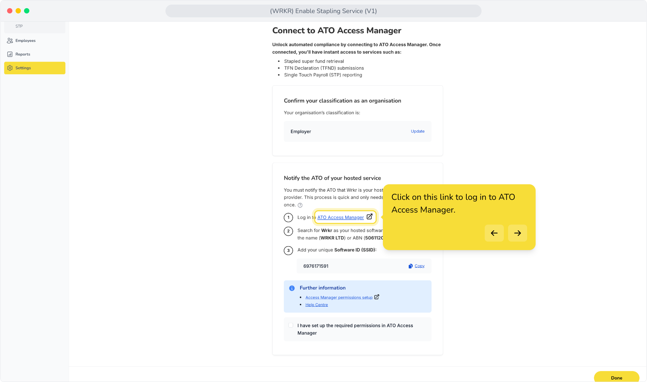This screenshot has width=647, height=382.
Task: Open Employees in the sidebar menu
Action: [x=35, y=41]
